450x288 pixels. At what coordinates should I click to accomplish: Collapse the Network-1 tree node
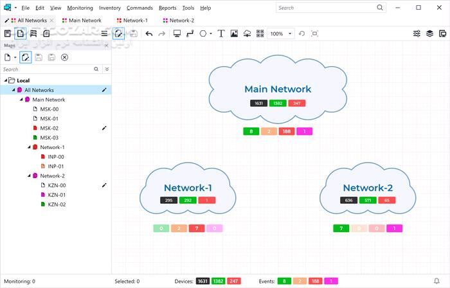point(29,147)
